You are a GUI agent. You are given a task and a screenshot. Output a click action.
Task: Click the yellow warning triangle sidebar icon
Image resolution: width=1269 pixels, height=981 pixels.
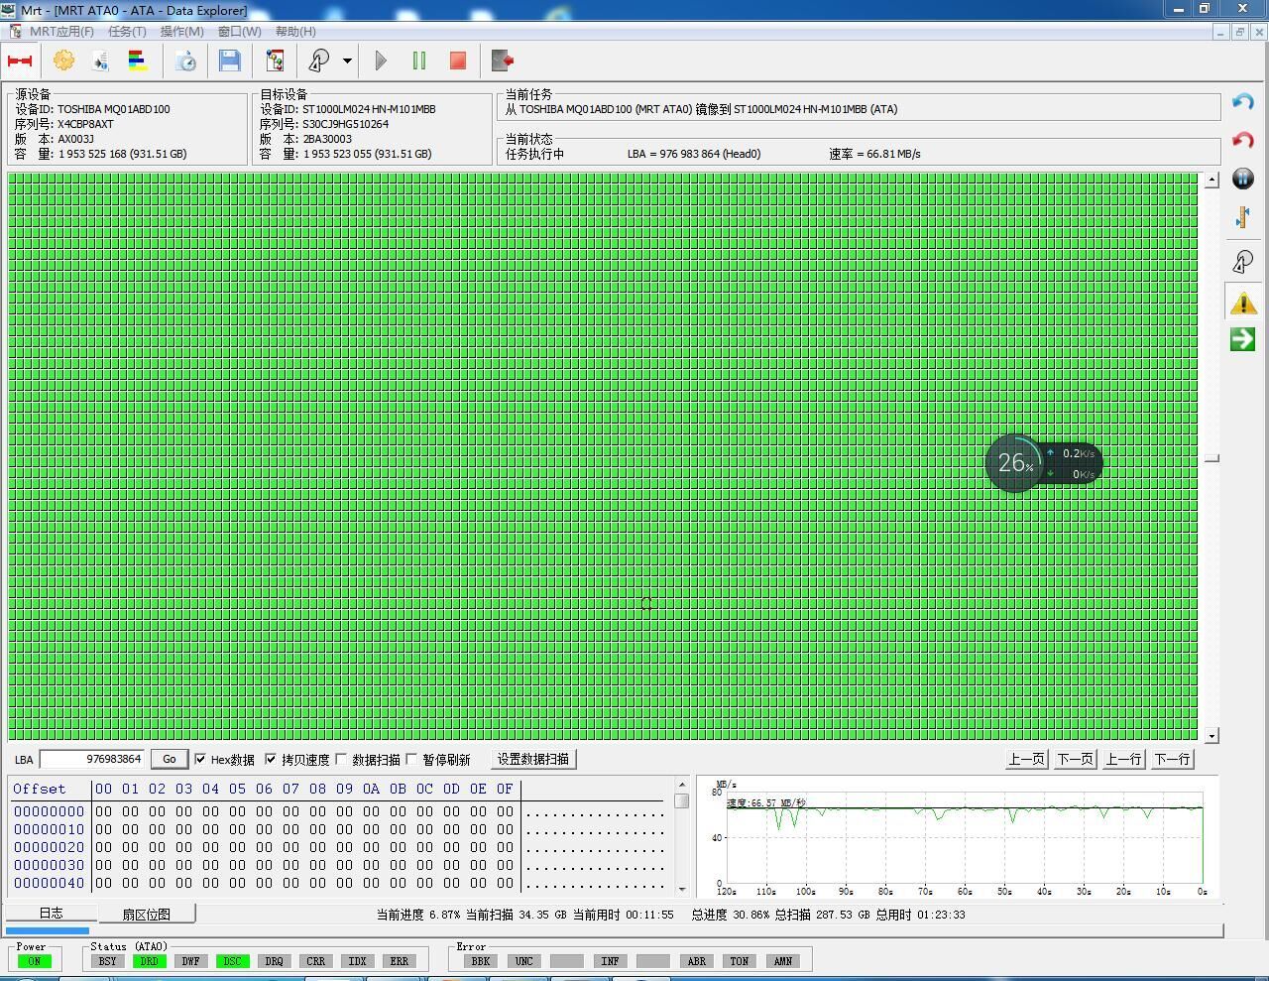1243,303
